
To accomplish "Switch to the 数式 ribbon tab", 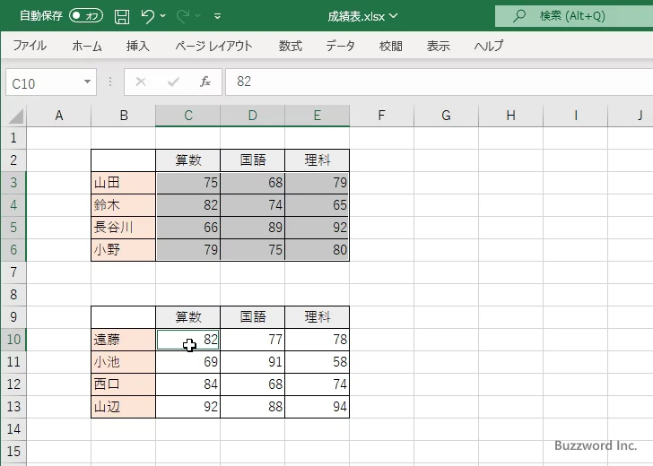I will pyautogui.click(x=290, y=47).
